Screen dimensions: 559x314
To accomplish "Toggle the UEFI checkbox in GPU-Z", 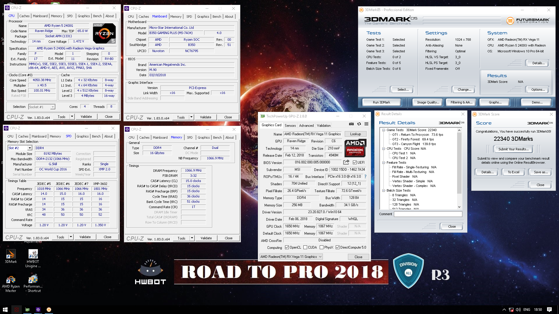I will 355,162.
